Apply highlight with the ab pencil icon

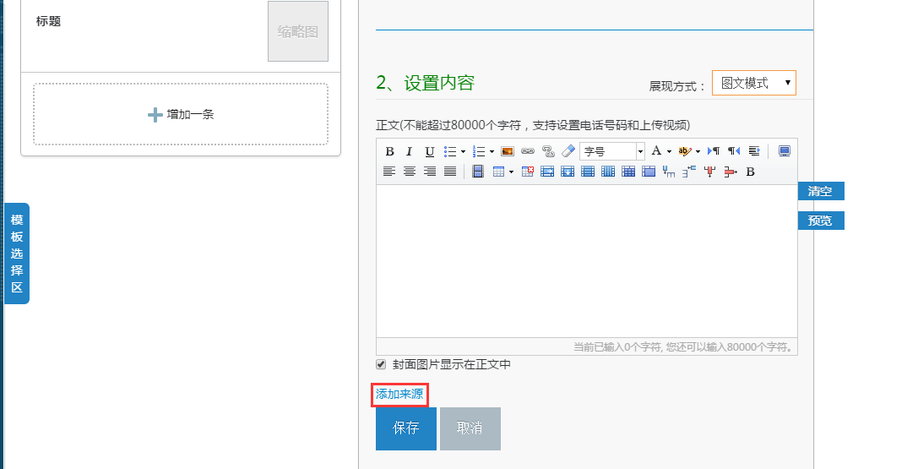click(684, 151)
